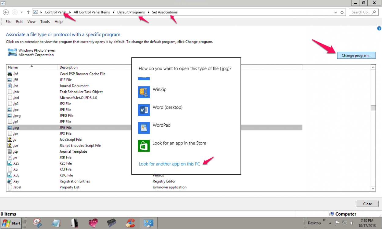
Task: Open the Tools menu
Action: [45, 21]
